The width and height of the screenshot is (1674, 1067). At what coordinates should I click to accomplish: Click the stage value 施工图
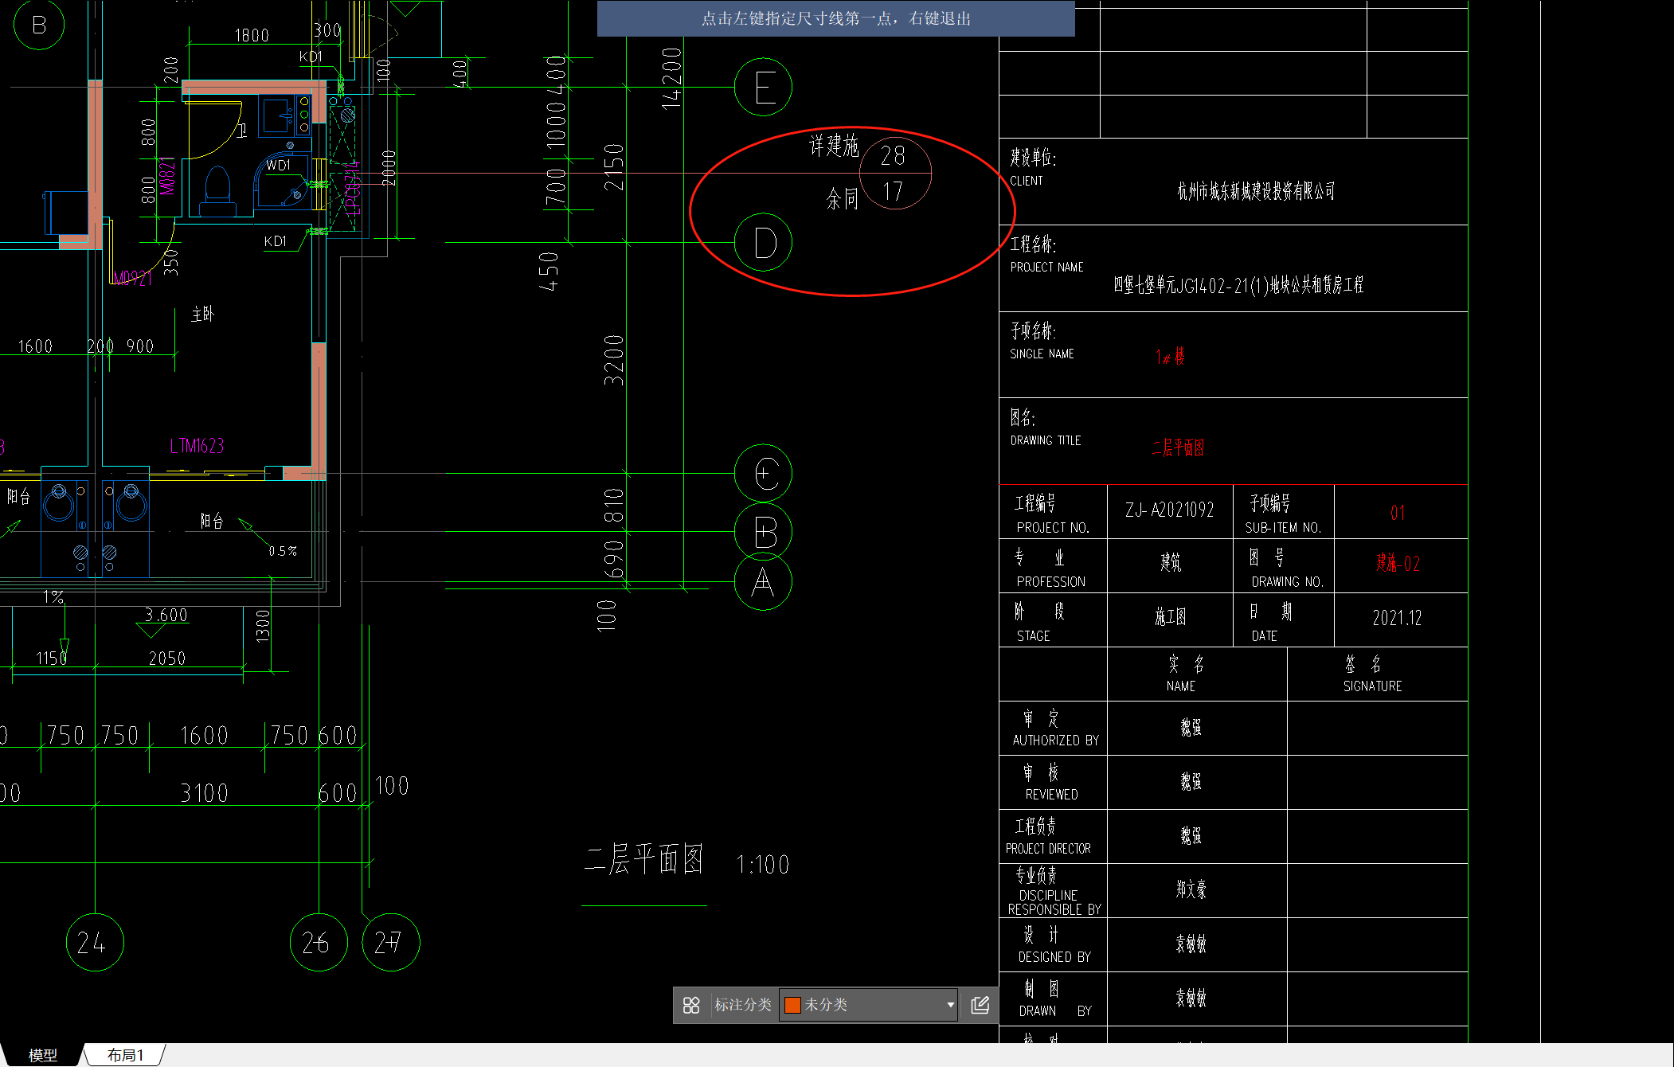click(x=1171, y=616)
